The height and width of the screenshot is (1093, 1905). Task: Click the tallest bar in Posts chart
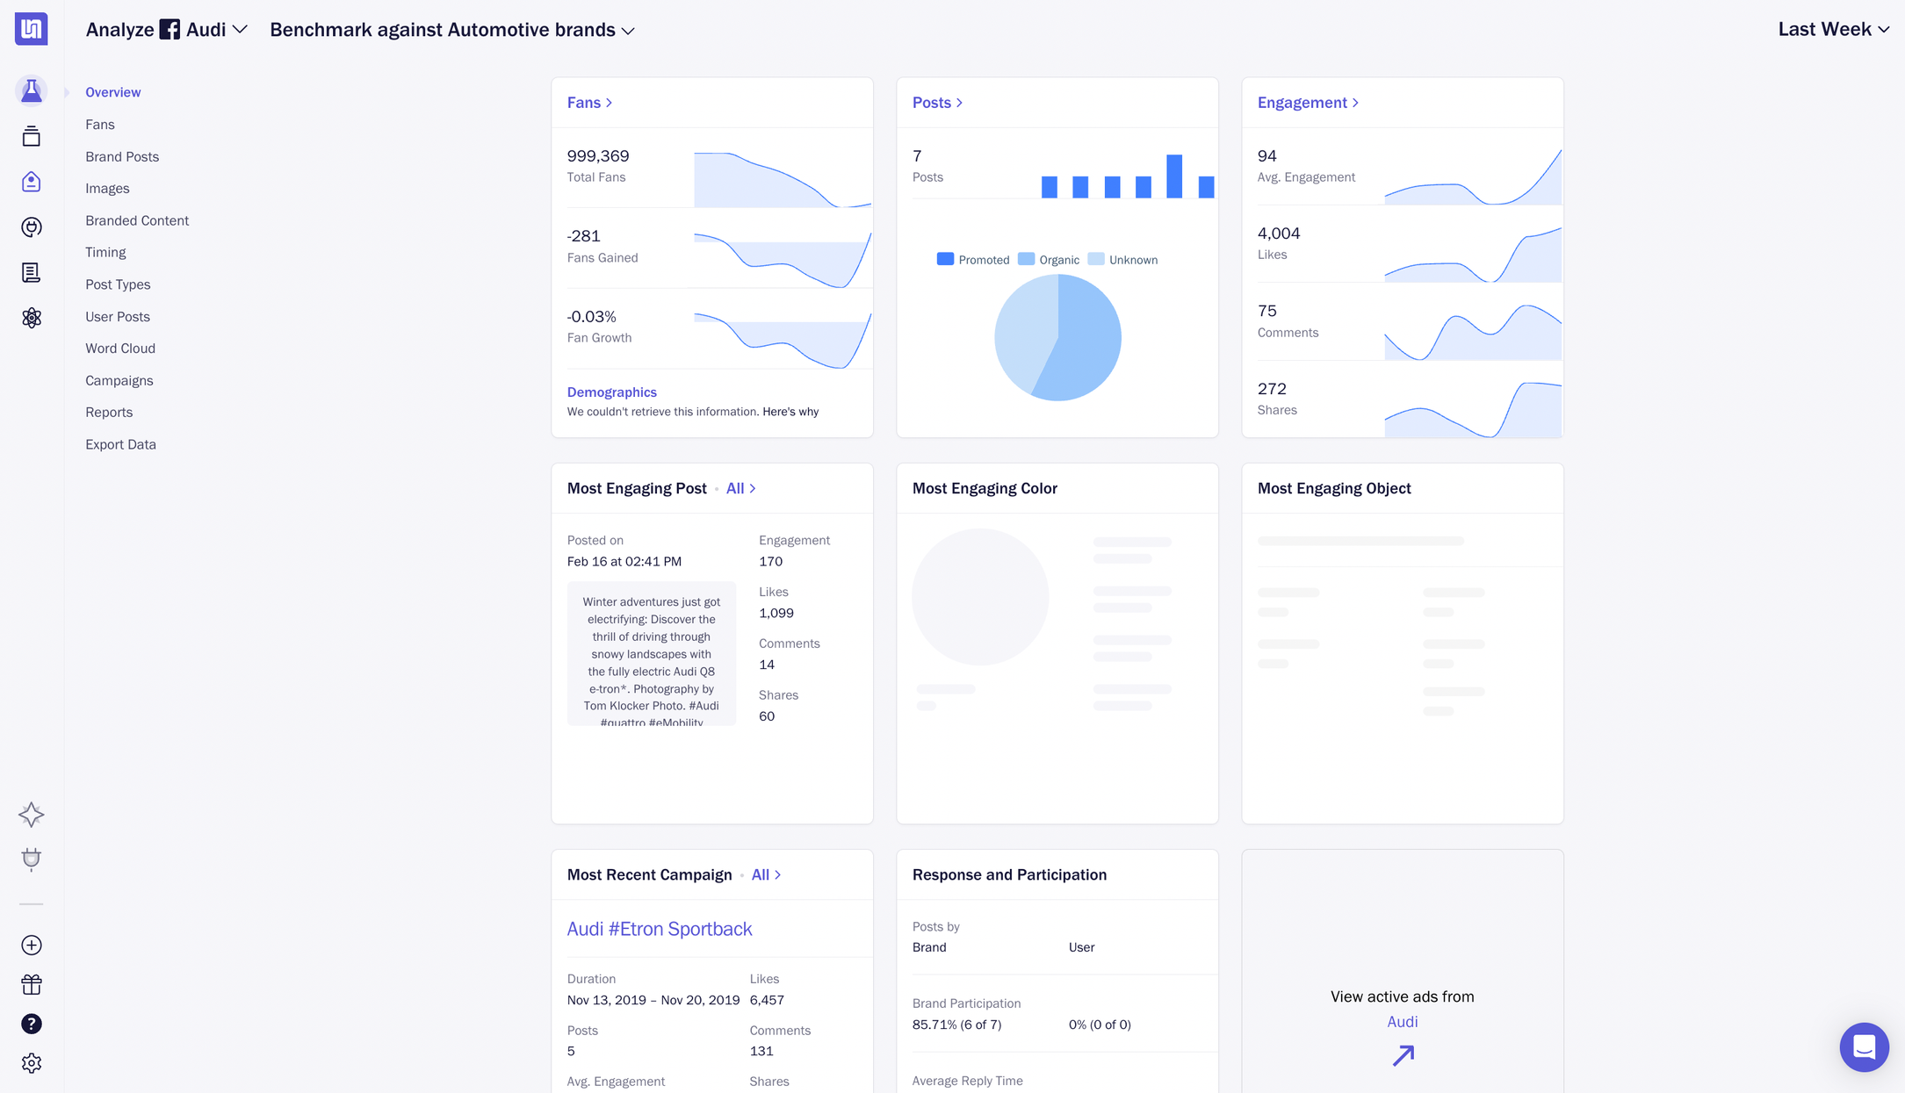1174,176
